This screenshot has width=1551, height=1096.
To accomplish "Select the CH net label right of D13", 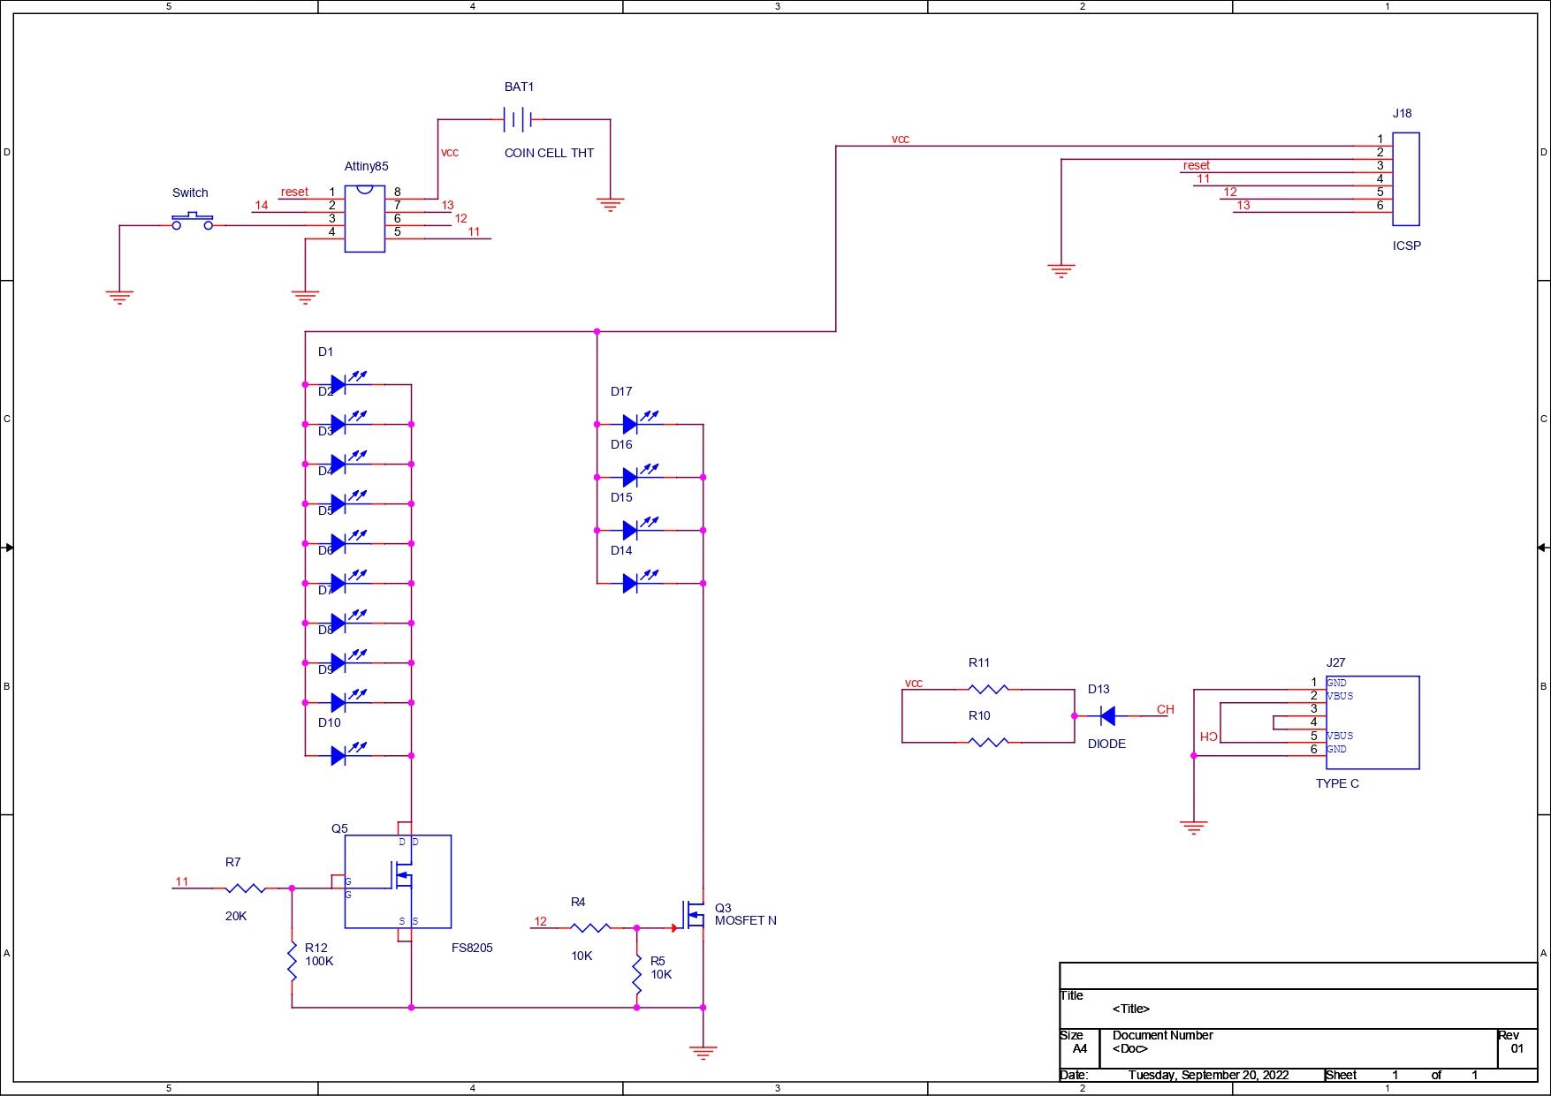I will click(1166, 709).
